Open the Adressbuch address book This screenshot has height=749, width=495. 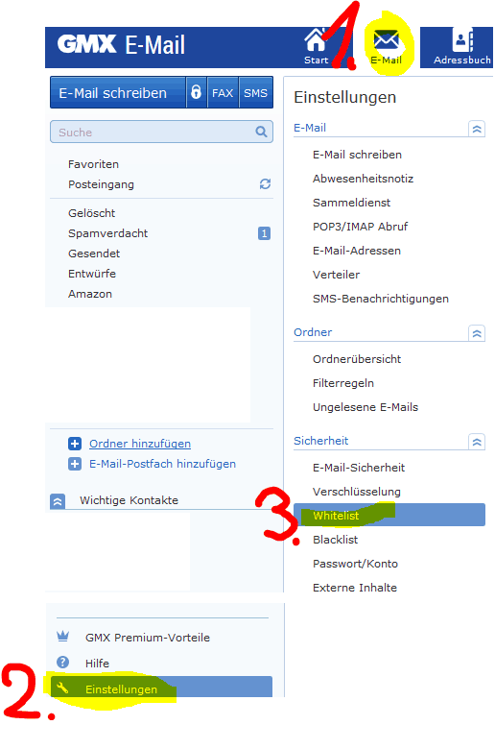click(461, 46)
